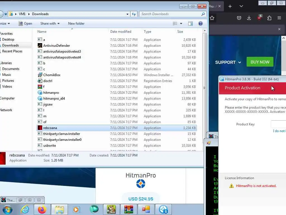286x215 pixels.
Task: Open the Windows Start menu
Action: point(8,209)
